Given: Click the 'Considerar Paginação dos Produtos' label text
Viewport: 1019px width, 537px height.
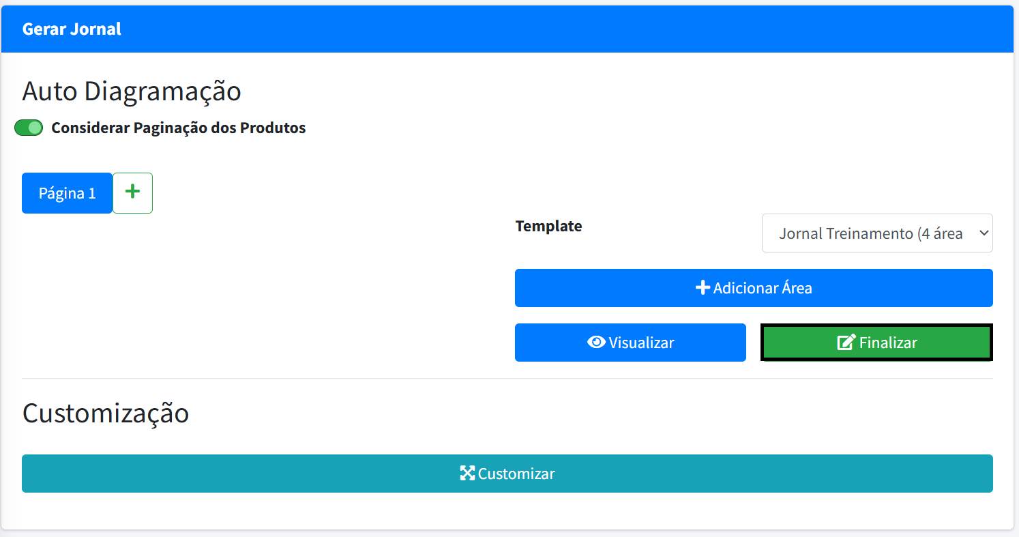Looking at the screenshot, I should (178, 128).
